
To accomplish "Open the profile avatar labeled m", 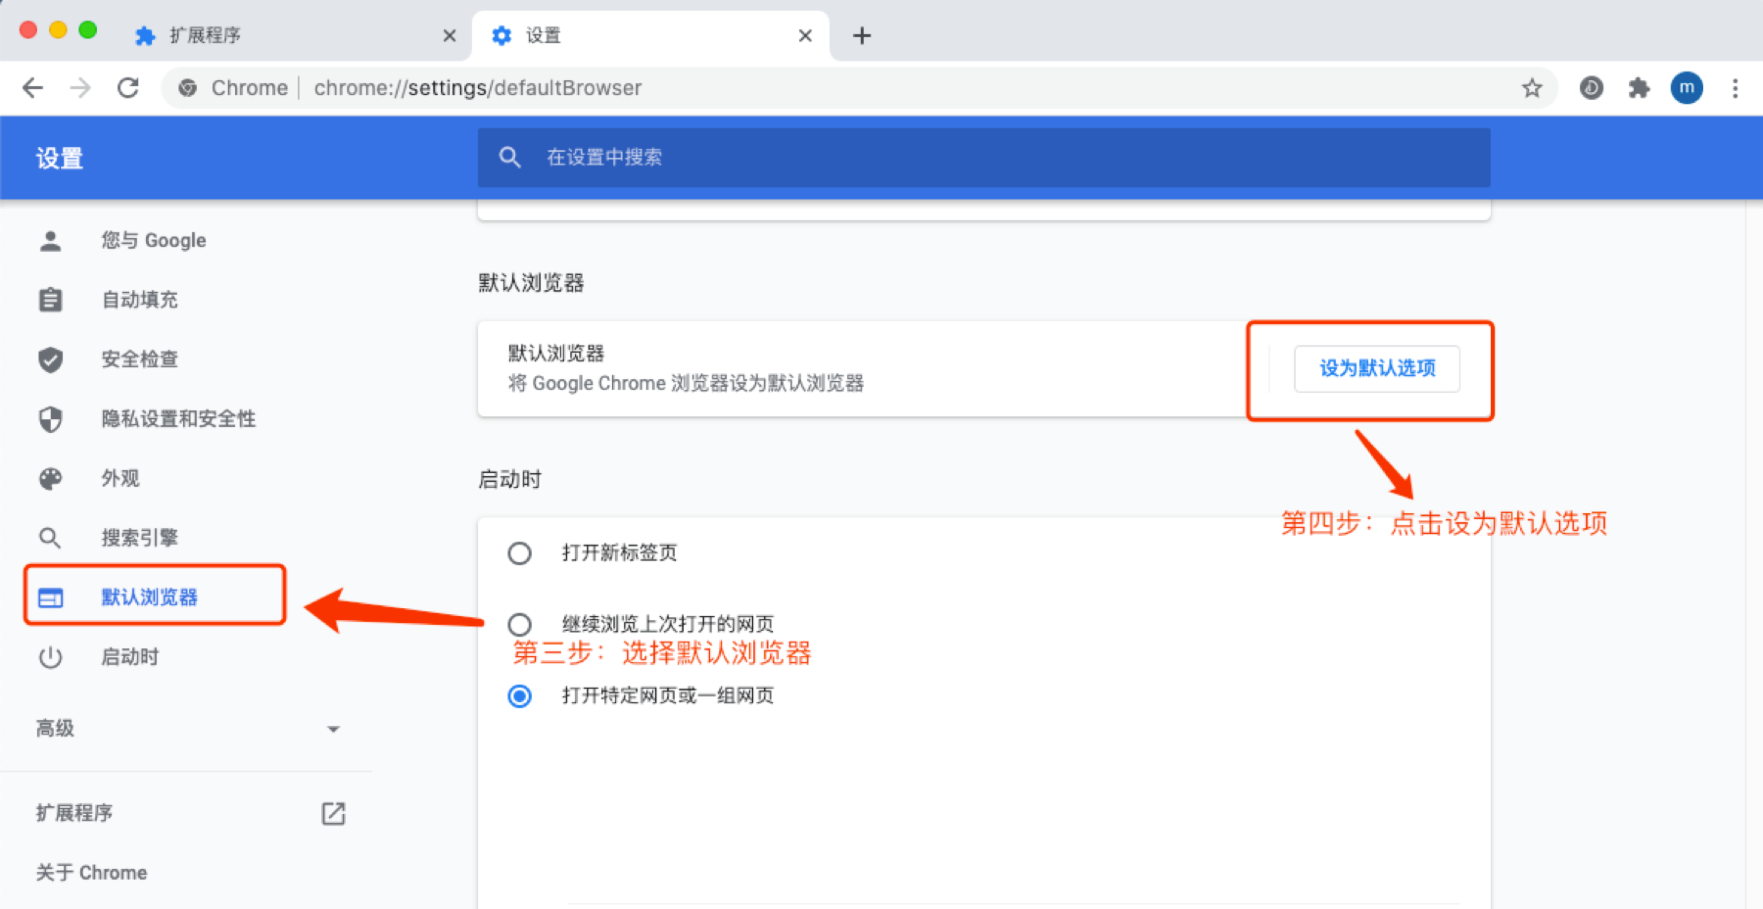I will pos(1686,88).
